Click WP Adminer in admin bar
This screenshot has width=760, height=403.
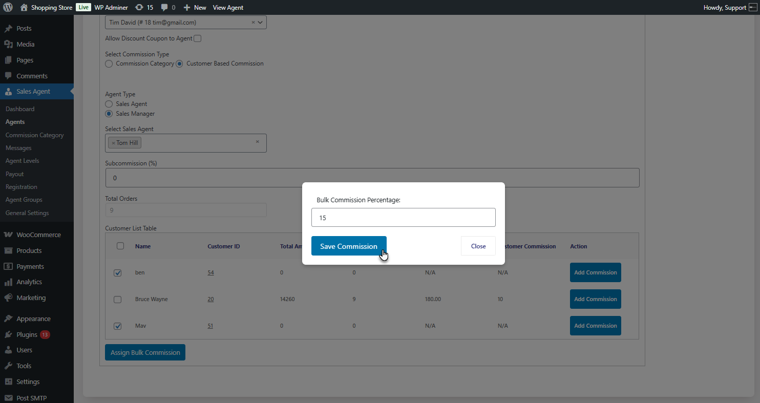(111, 8)
